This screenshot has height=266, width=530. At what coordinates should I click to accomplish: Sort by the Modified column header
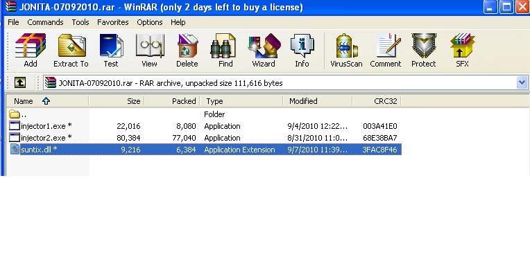tap(318, 101)
